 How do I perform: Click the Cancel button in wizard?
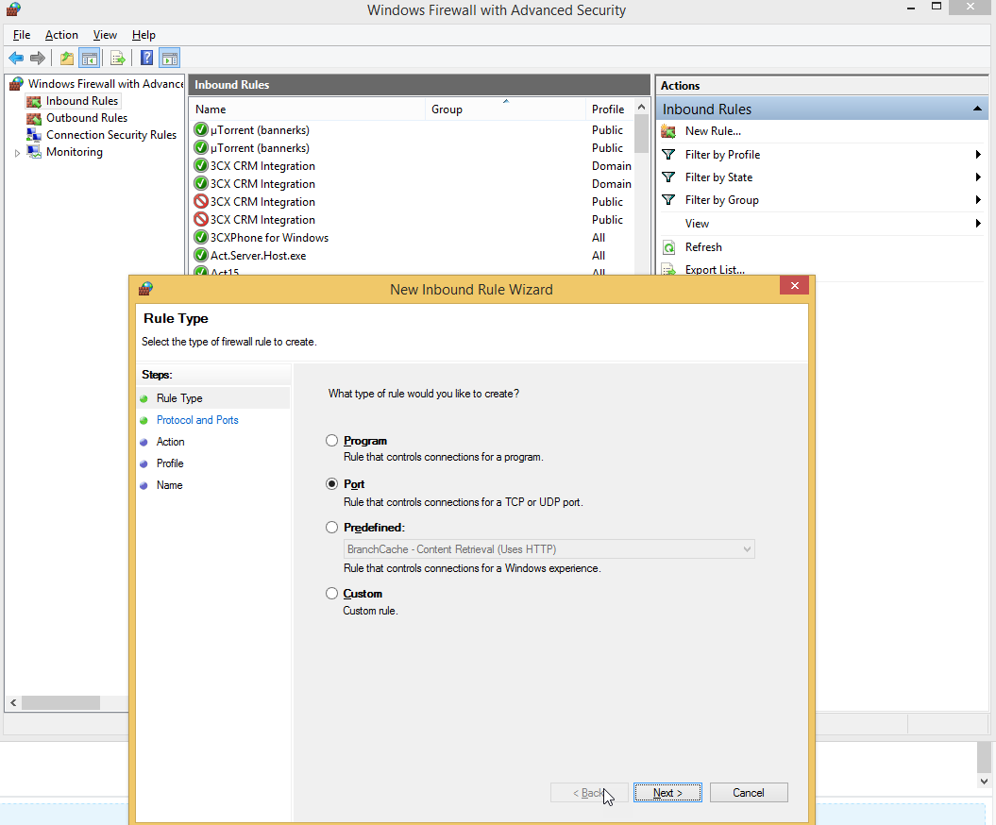(749, 793)
